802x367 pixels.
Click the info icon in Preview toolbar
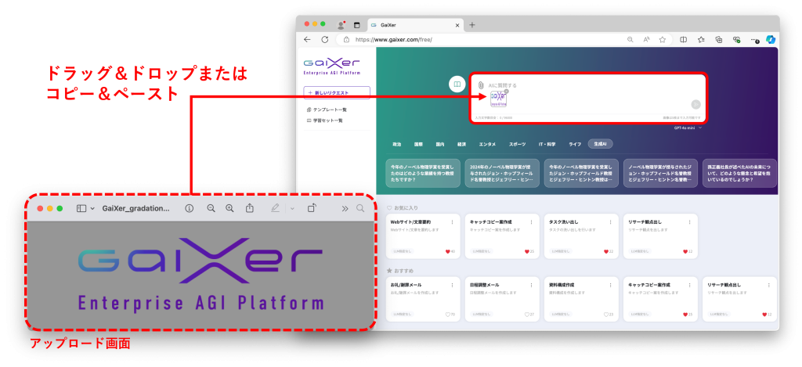189,208
